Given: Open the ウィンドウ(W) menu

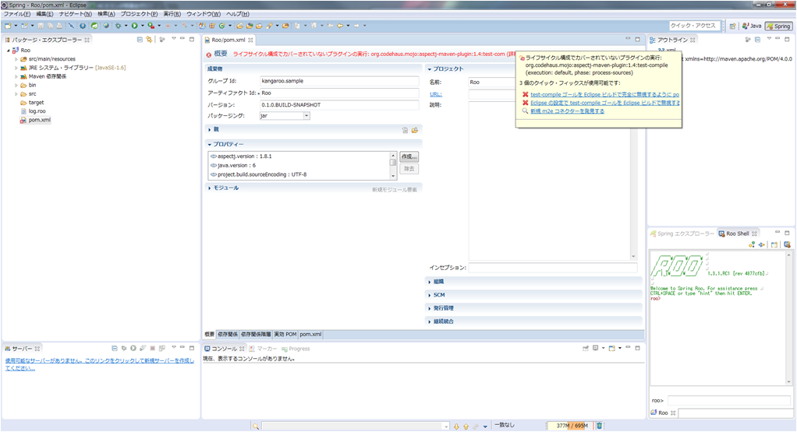Looking at the screenshot, I should click(204, 14).
